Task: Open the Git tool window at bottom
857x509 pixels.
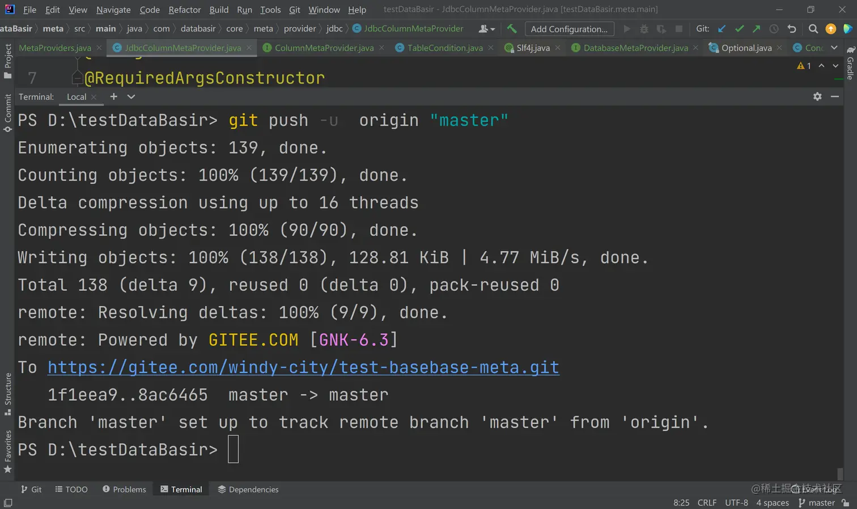Action: pyautogui.click(x=31, y=489)
